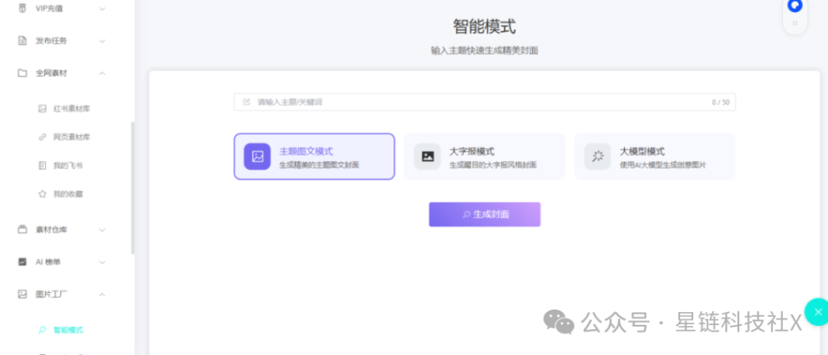Image resolution: width=828 pixels, height=355 pixels.
Task: Click the VIP充值 medal icon
Action: pos(22,8)
